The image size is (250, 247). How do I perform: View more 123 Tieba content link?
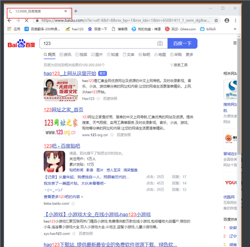(63, 197)
